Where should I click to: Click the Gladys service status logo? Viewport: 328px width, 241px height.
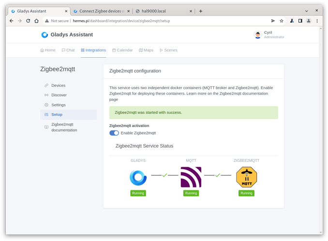tap(138, 178)
